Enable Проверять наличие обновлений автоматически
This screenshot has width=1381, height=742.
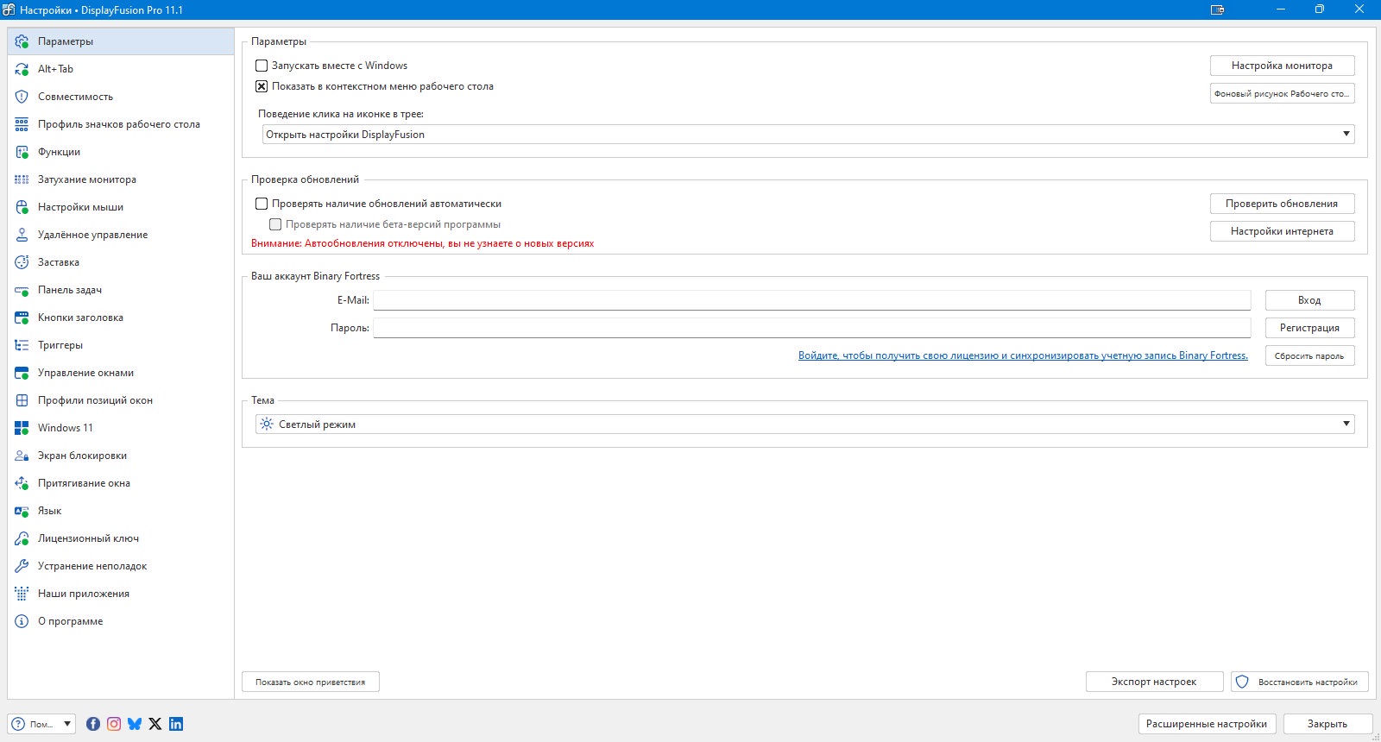(262, 204)
